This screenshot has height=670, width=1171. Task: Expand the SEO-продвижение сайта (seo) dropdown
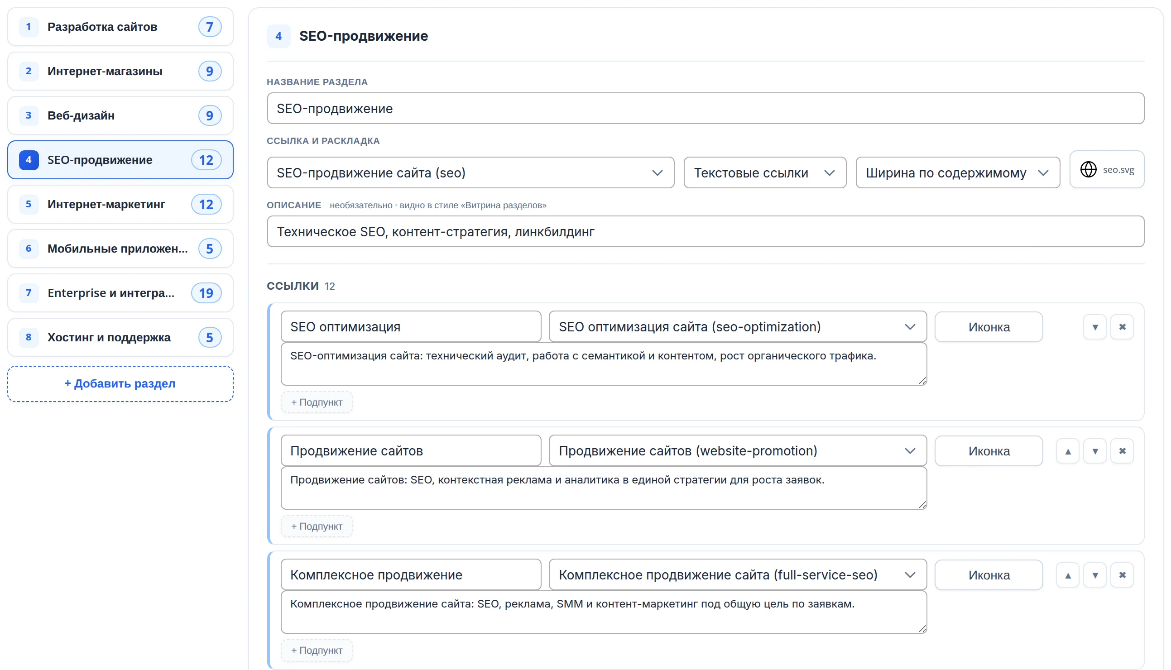(x=470, y=173)
